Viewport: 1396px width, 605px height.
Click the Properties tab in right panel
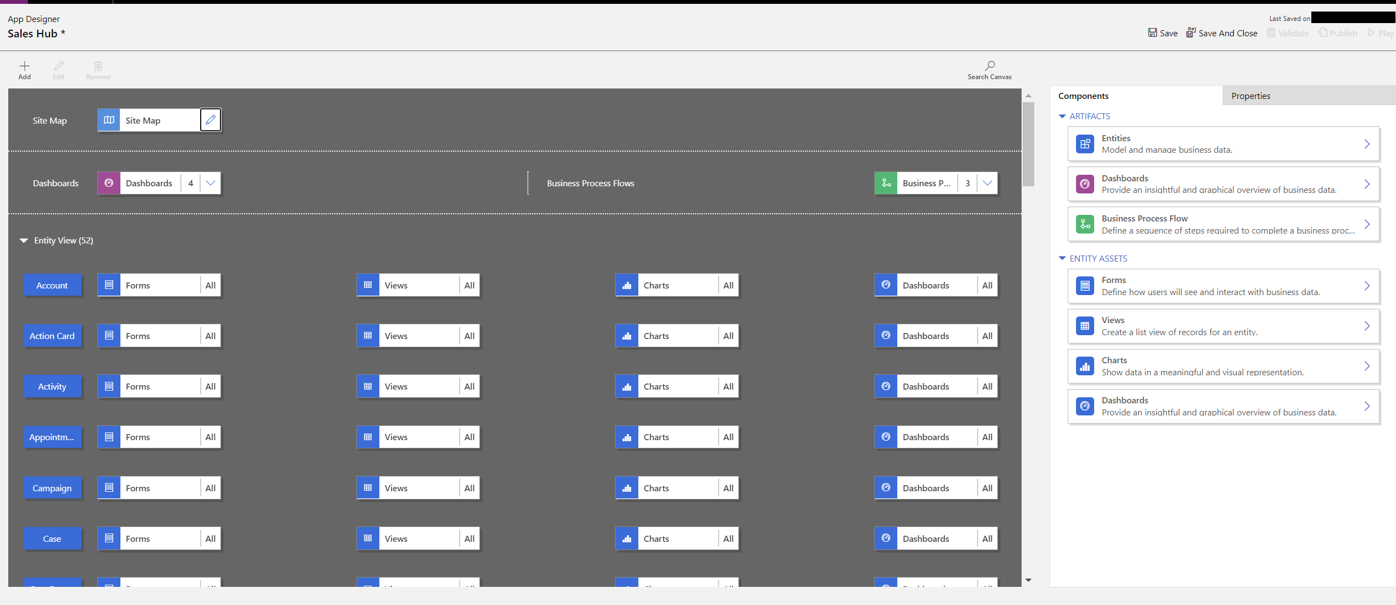coord(1251,95)
